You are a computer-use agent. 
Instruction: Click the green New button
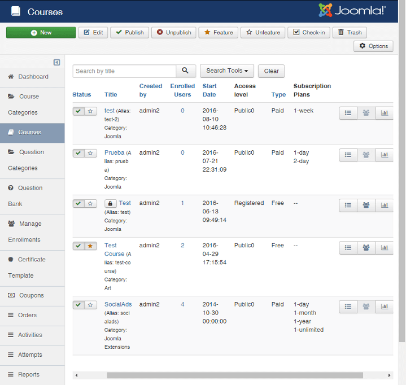point(41,33)
